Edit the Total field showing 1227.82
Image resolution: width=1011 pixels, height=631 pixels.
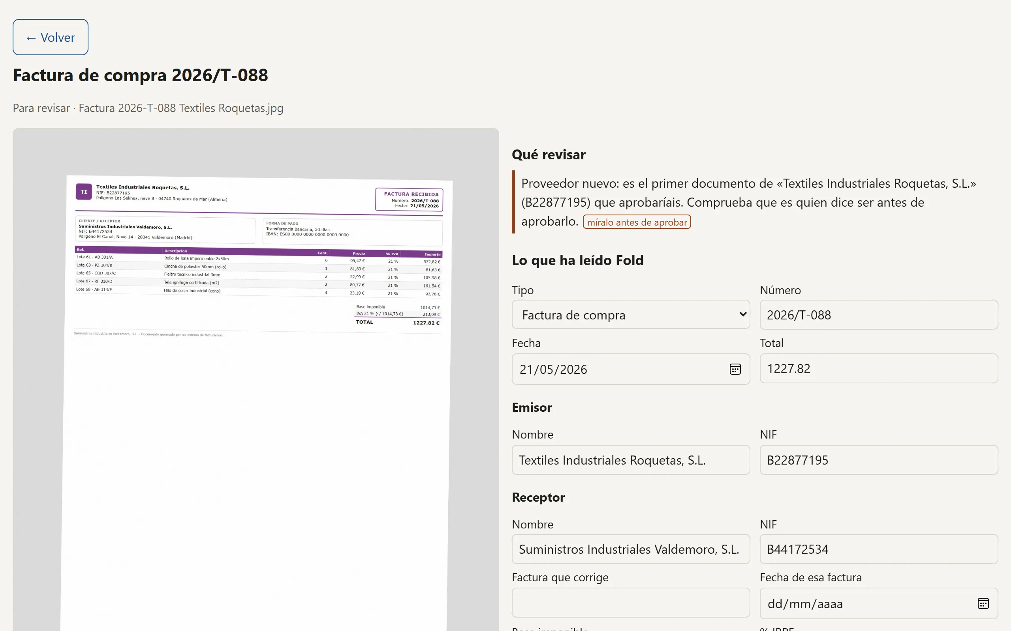pos(879,368)
